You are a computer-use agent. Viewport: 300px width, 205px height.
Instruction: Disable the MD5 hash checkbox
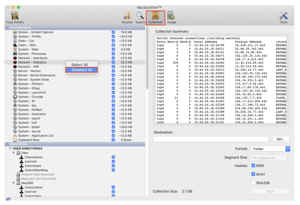click(253, 166)
